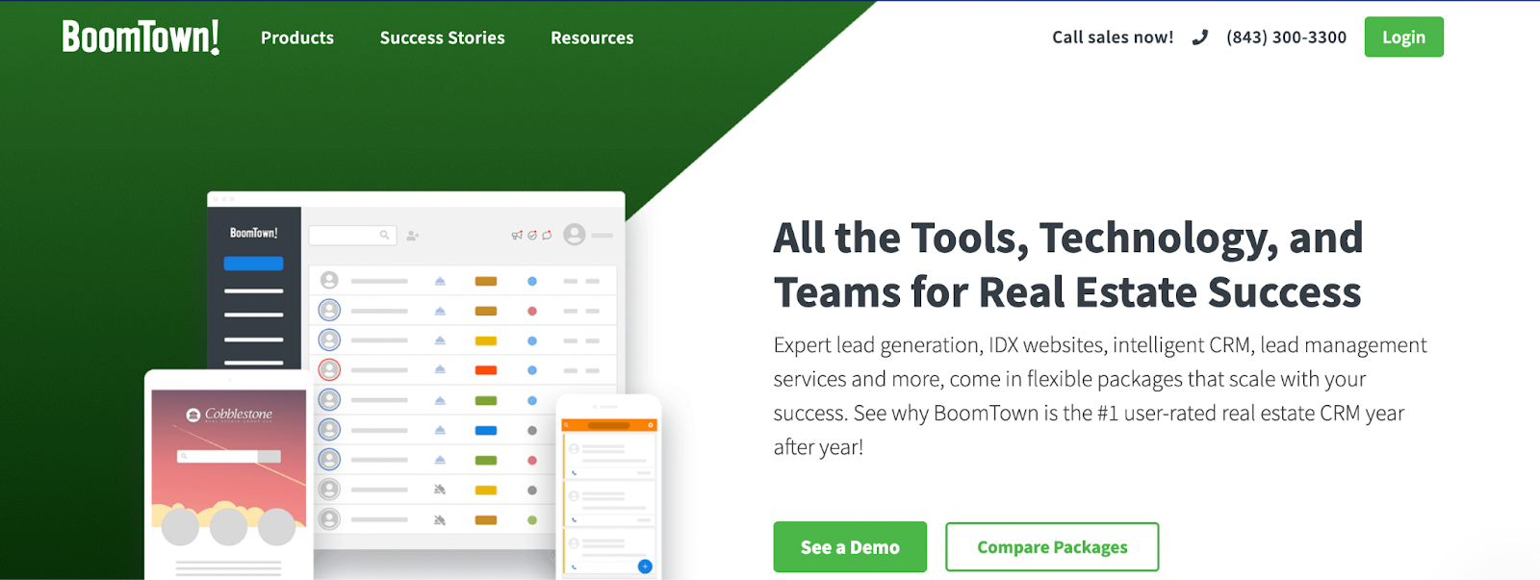The image size is (1540, 580).
Task: Click the add-user icon in dashboard mockup
Action: click(x=413, y=236)
